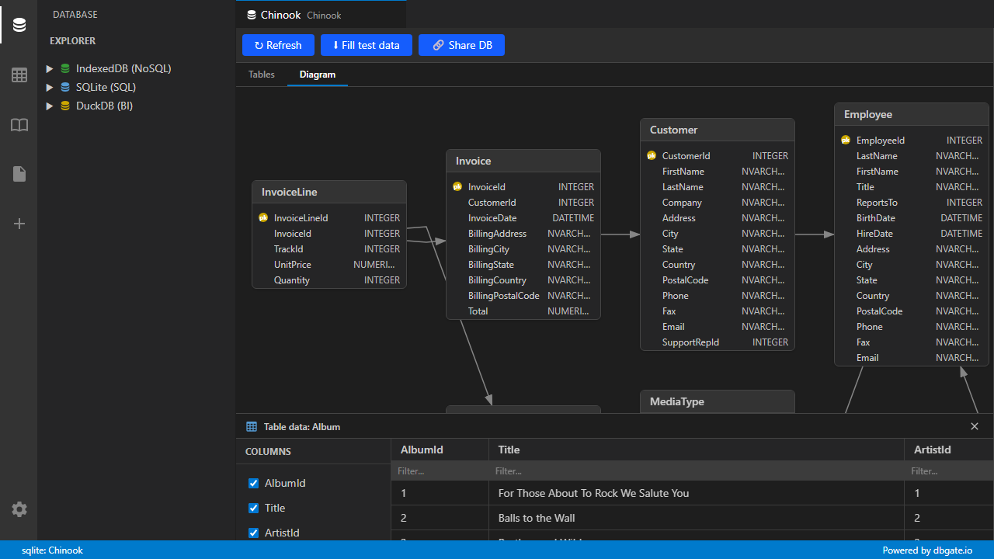The width and height of the screenshot is (994, 559).
Task: Open the favorites book icon in sidebar
Action: point(19,125)
